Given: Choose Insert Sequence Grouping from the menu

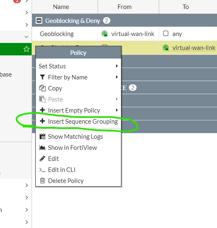Looking at the screenshot, I should point(78,122).
